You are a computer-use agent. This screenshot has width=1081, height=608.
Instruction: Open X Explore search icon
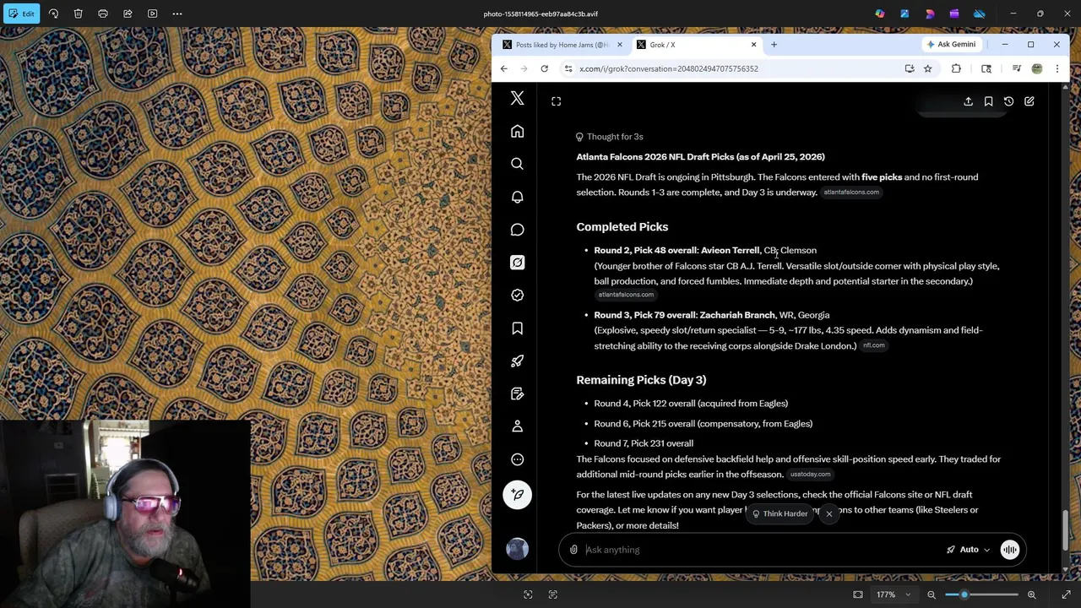[x=517, y=164]
